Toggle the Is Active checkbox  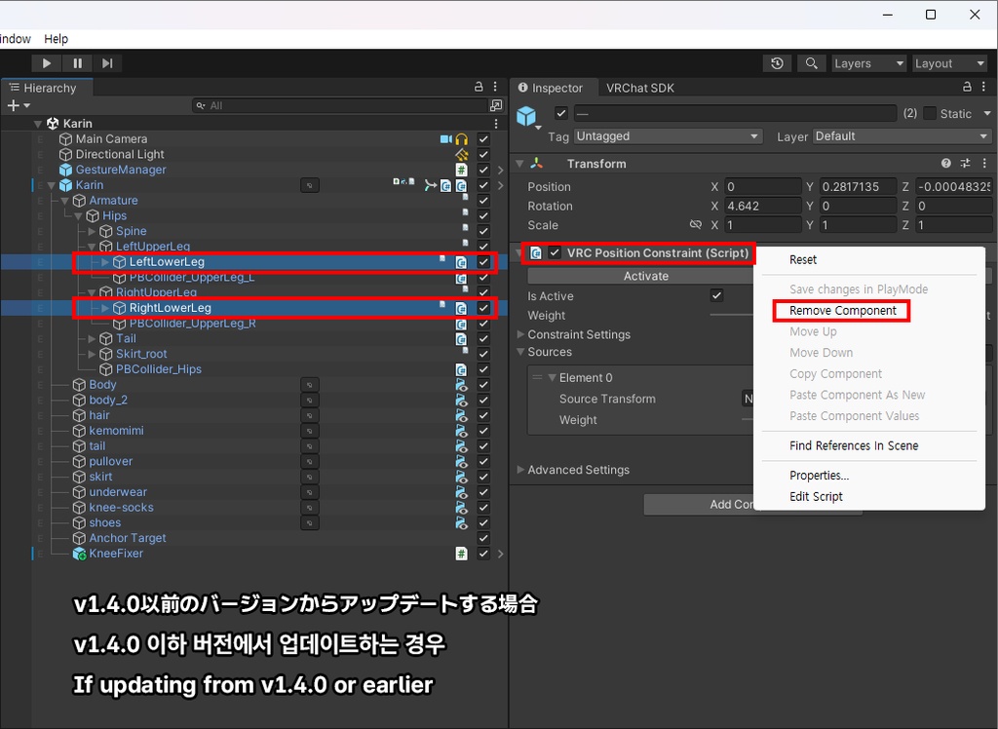716,295
